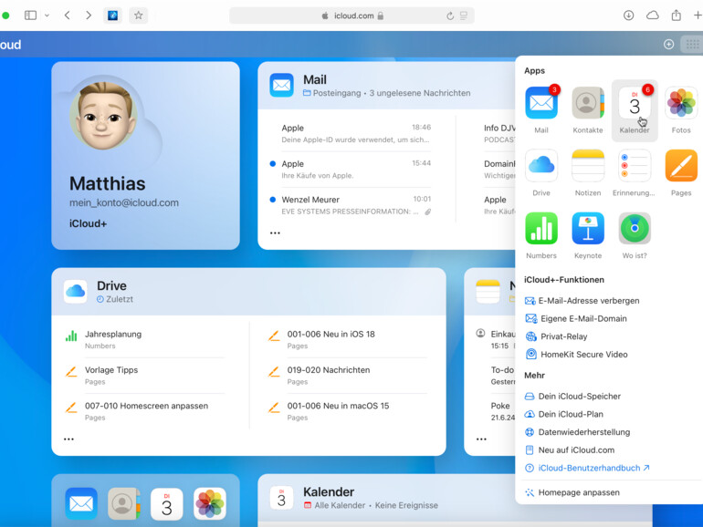This screenshot has height=527, width=703.
Task: Click the Mail tile header title
Action: tap(315, 79)
